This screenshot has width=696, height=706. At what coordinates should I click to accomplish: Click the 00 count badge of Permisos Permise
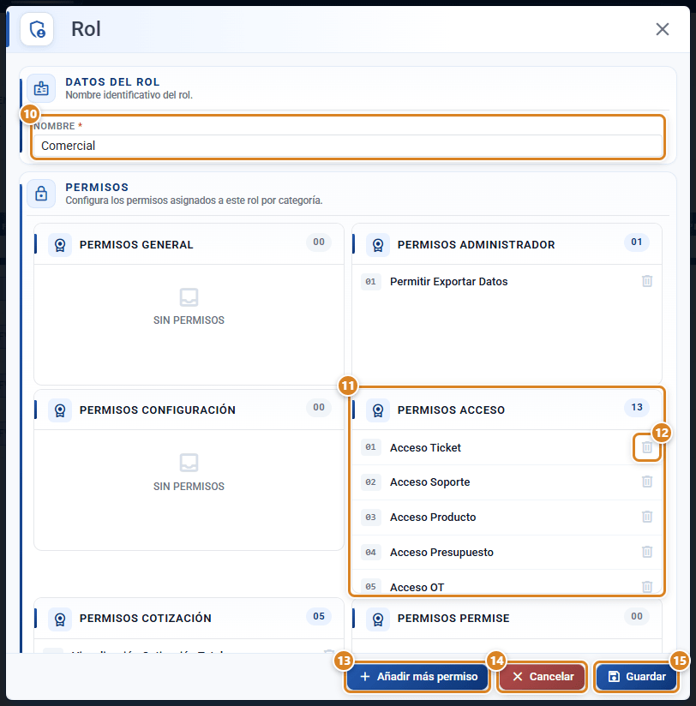click(x=637, y=616)
